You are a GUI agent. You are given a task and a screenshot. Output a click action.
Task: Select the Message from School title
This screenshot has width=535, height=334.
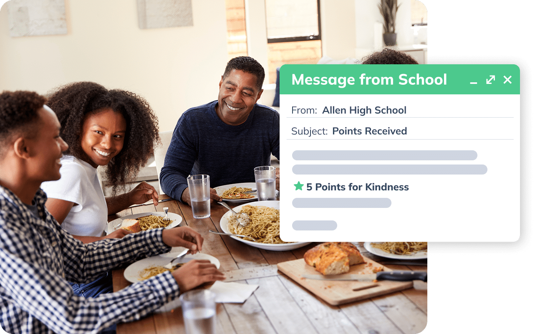tap(369, 79)
